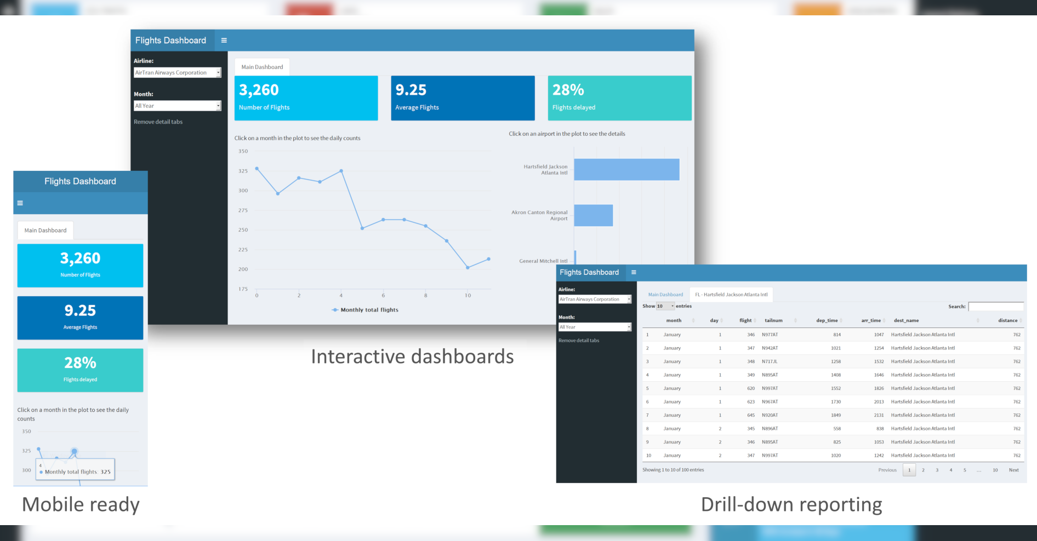Click the Monthly total flights legend marker
The image size is (1037, 541).
point(335,309)
